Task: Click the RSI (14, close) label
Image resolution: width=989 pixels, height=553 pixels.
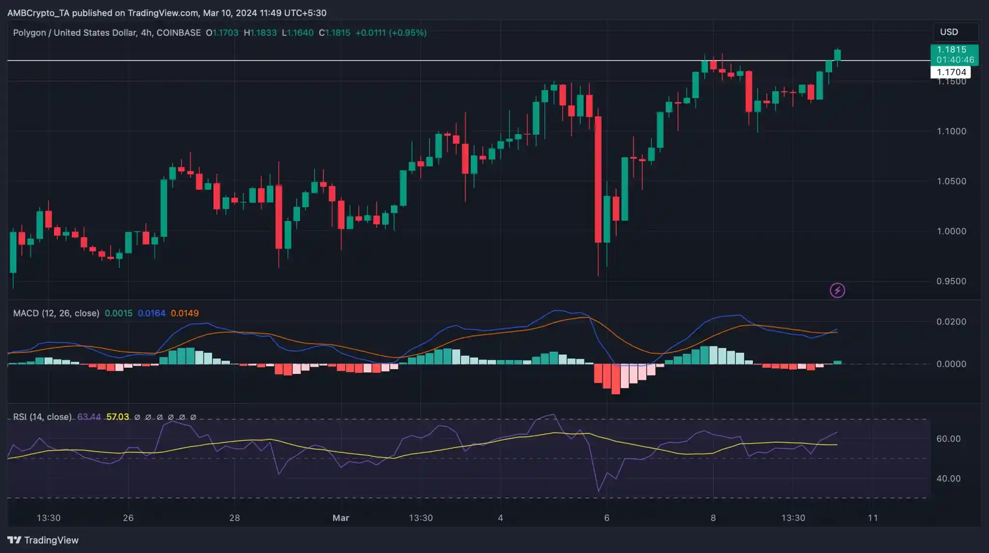Action: 42,416
